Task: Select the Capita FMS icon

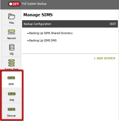Action: (12, 94)
